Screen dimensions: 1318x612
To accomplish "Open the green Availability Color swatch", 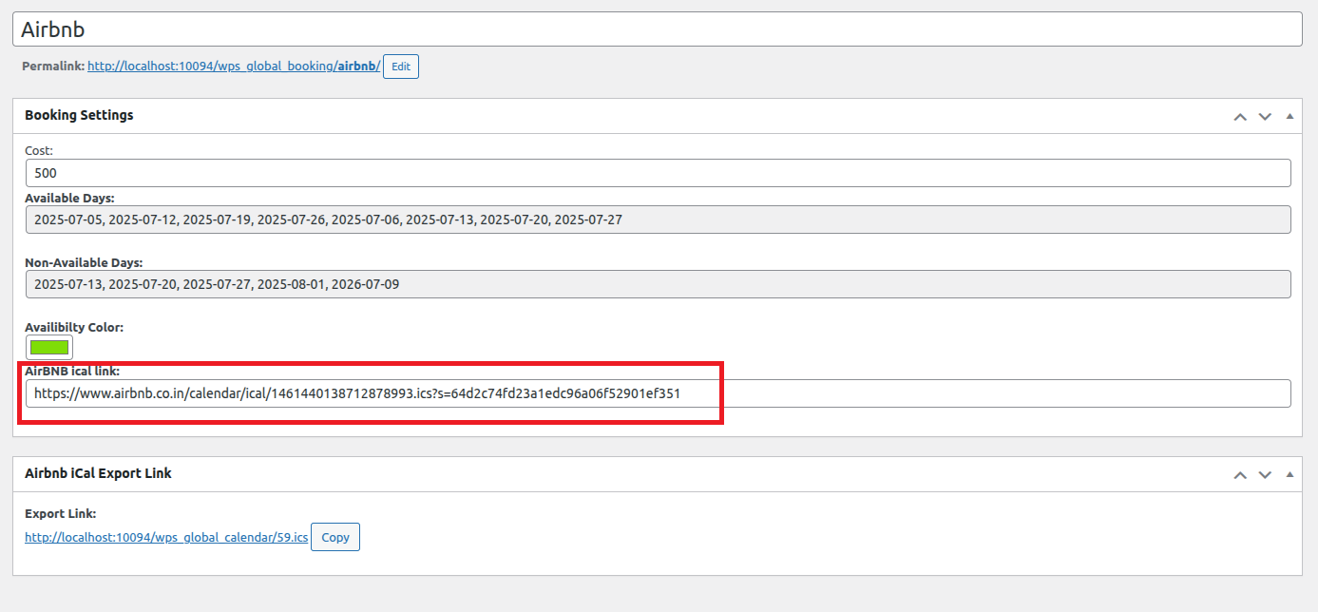I will point(49,348).
